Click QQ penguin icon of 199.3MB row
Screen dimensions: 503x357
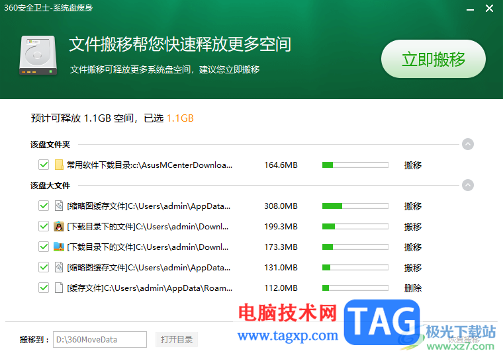pyautogui.click(x=59, y=226)
